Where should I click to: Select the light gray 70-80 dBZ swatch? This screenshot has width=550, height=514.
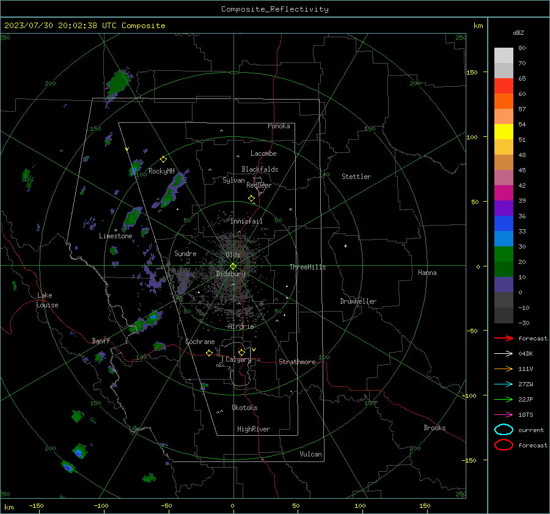504,55
